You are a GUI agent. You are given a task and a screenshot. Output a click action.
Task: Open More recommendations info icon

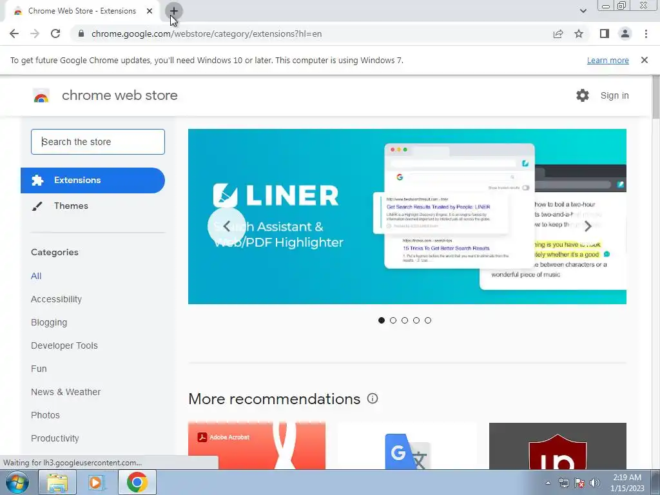[373, 398]
